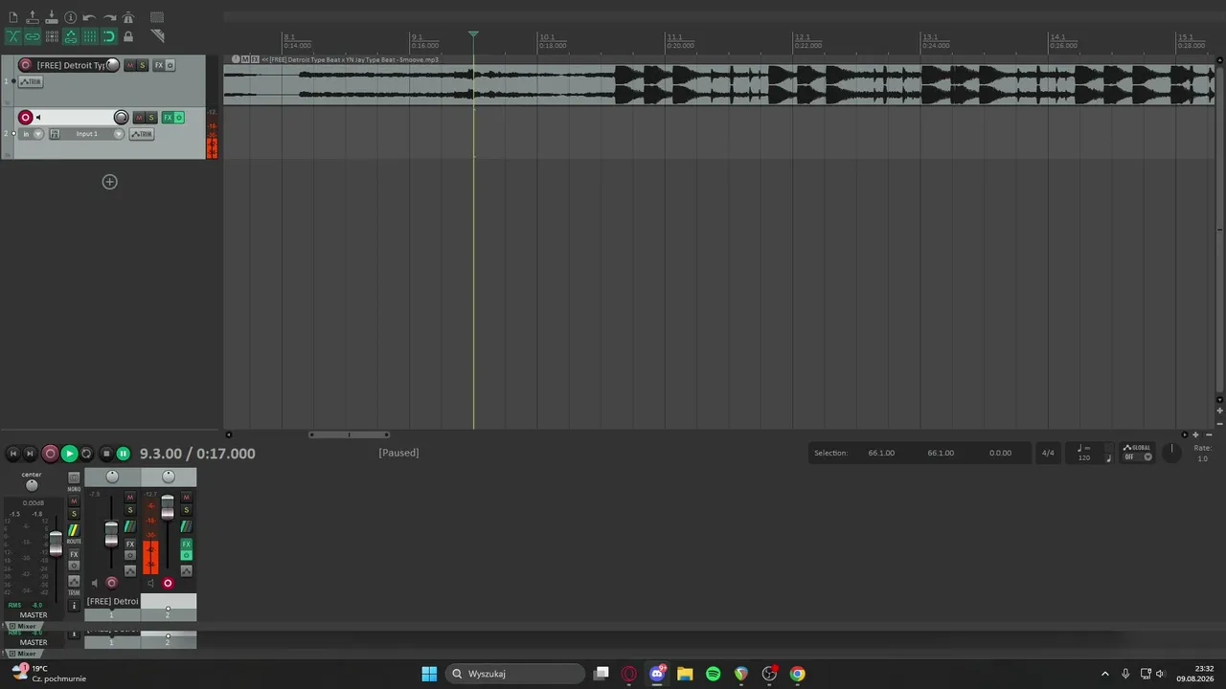Open input FX button on track 2
1226x689 pixels.
pos(55,134)
